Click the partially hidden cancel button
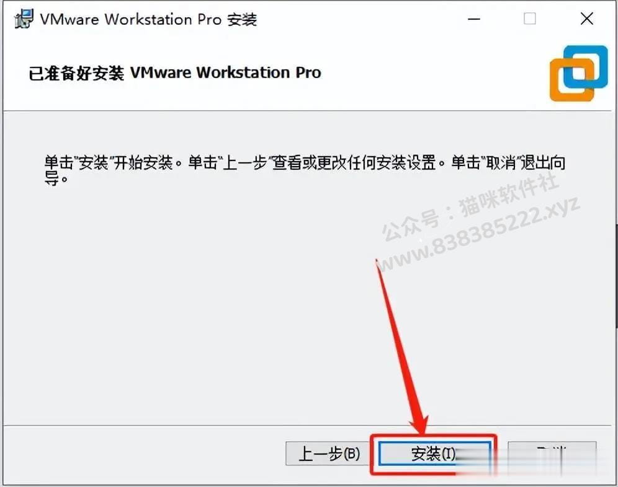The image size is (618, 487). click(x=552, y=454)
